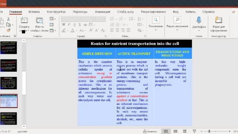Click the text highlight color pen
This screenshot has width=238, height=134.
[64, 31]
